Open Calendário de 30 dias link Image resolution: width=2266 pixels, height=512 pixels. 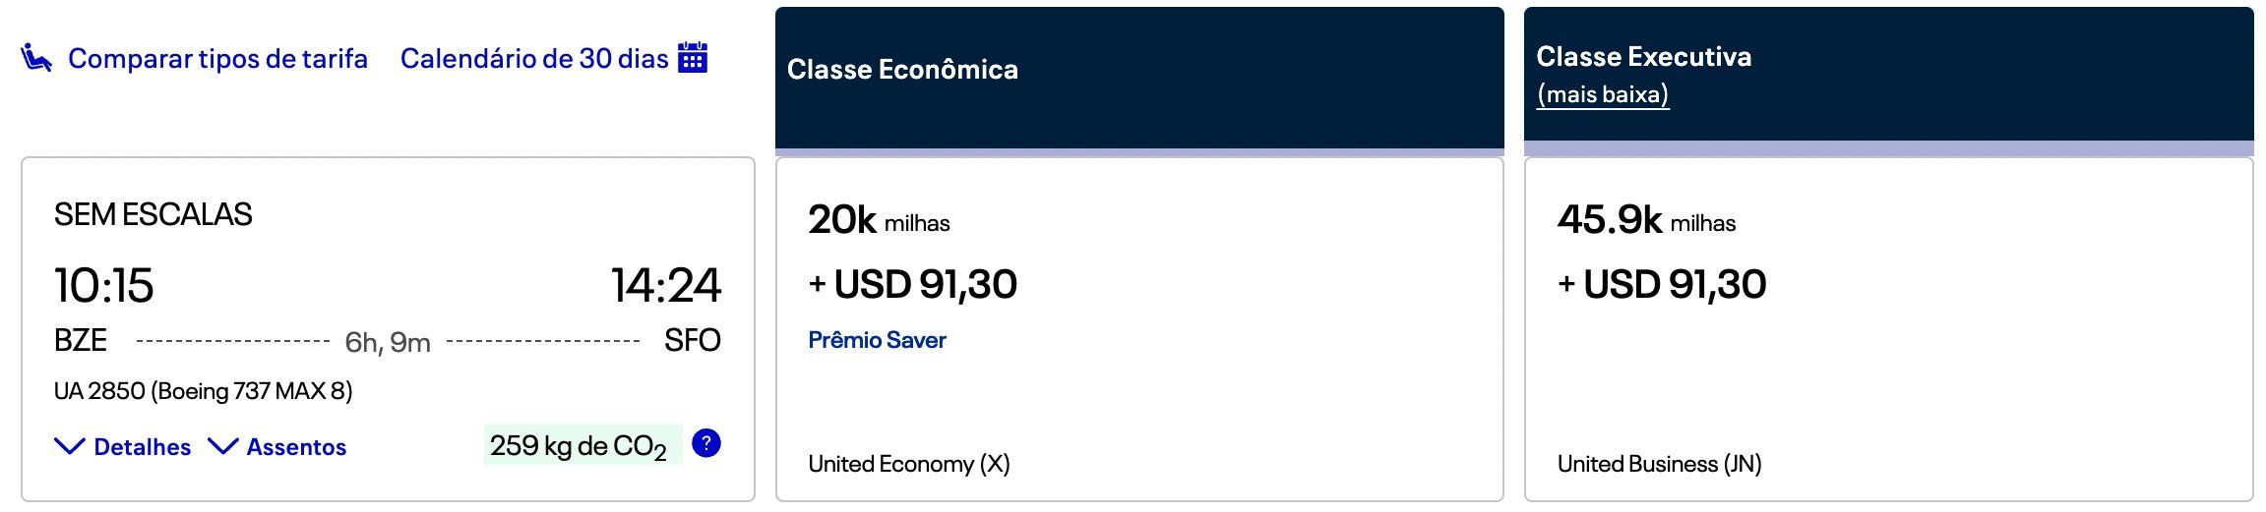534,59
